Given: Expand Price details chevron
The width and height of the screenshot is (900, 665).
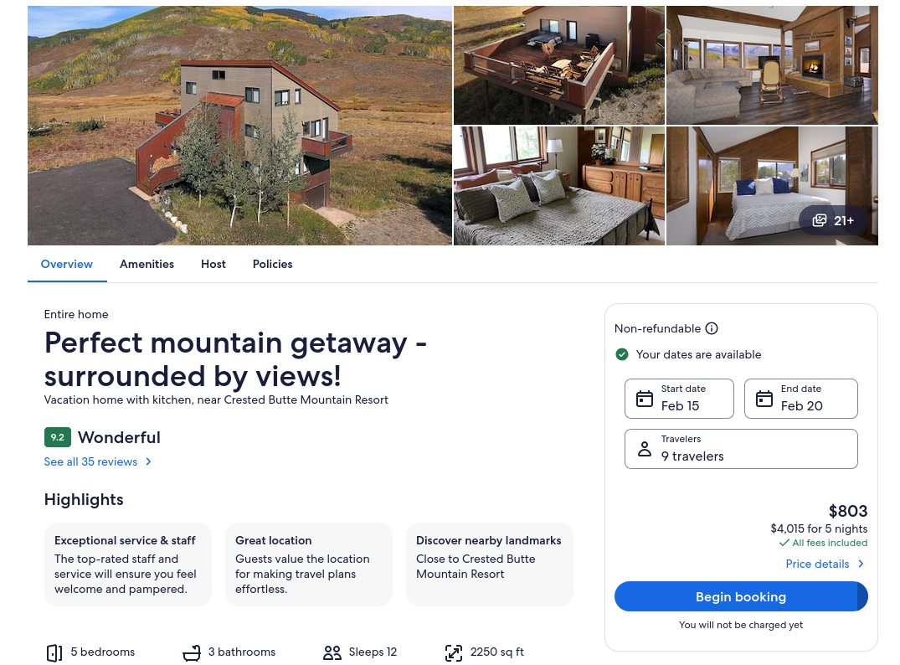Looking at the screenshot, I should (861, 564).
